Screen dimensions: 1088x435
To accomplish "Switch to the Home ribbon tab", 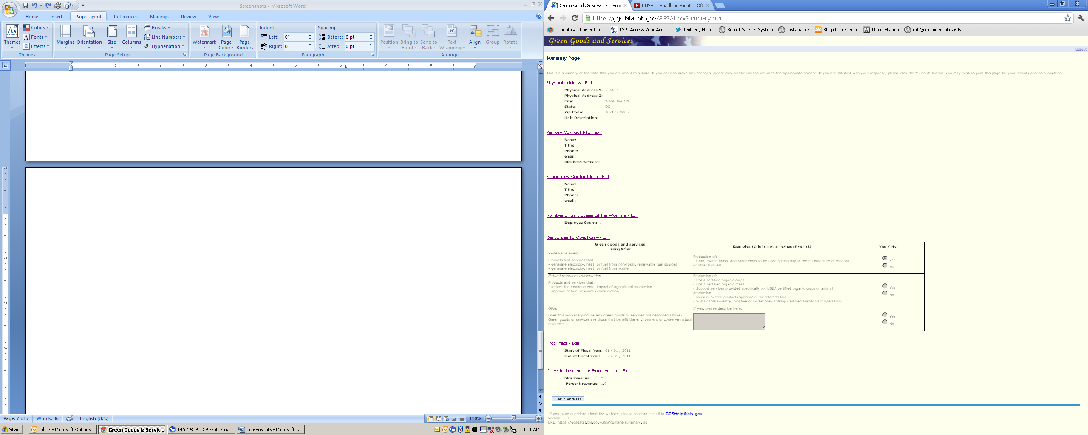I will pos(32,17).
